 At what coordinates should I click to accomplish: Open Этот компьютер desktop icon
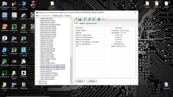pyautogui.click(x=24, y=5)
